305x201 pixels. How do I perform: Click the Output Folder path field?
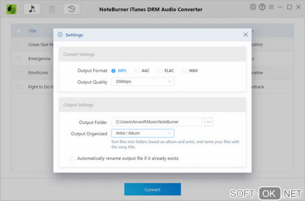(156, 122)
